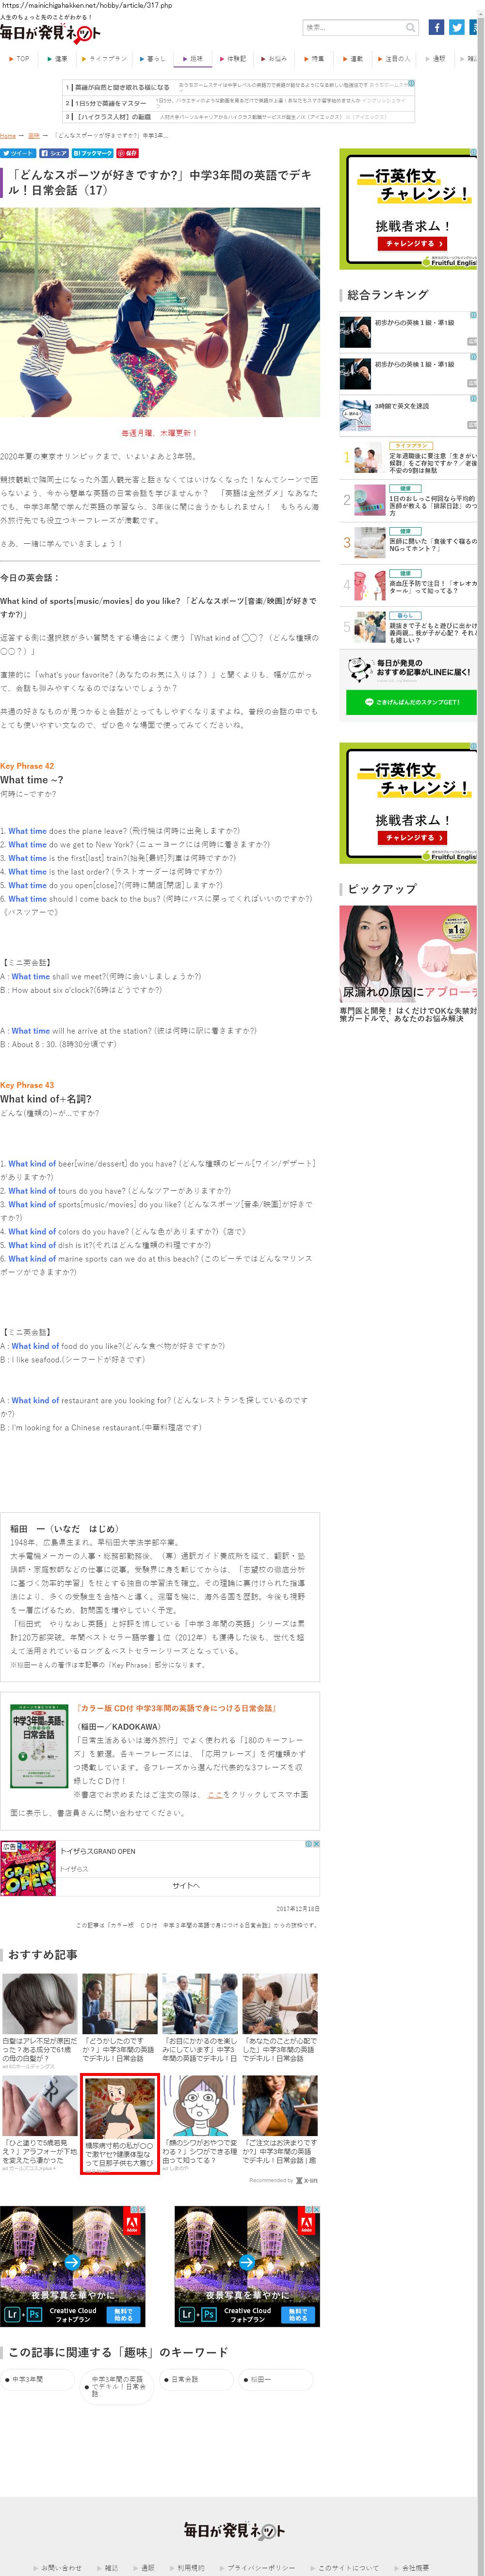Close the トイザらス ad with its X icon
Image resolution: width=485 pixels, height=2576 pixels.
[x=316, y=1843]
